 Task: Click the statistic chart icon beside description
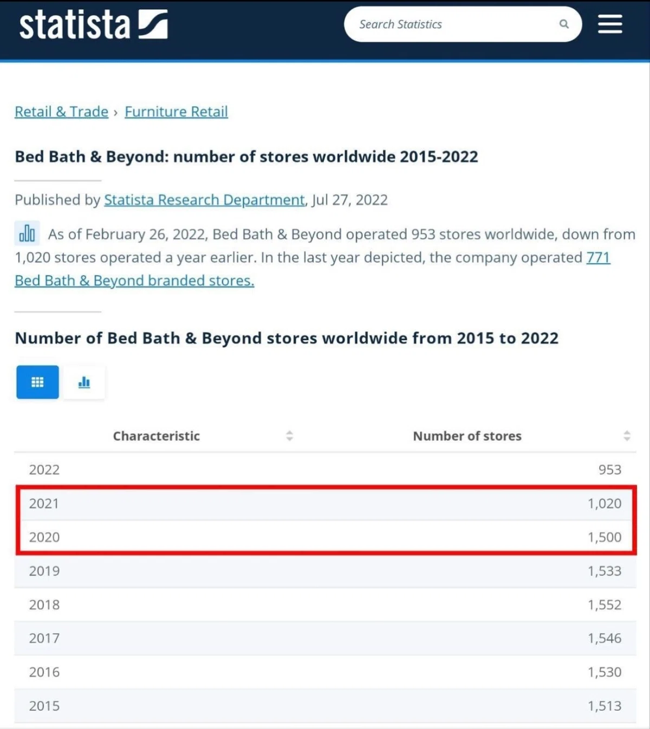pyautogui.click(x=27, y=233)
